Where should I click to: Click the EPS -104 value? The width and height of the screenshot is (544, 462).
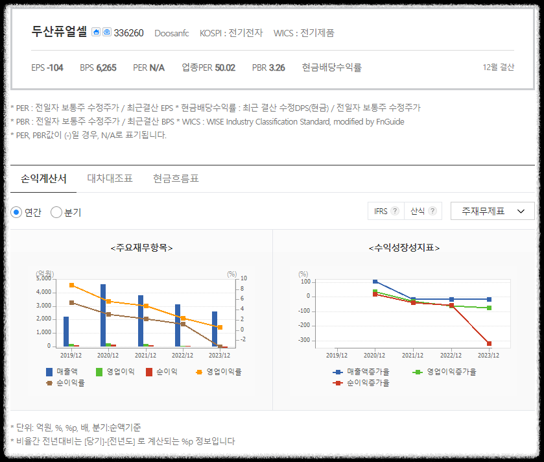click(x=47, y=67)
